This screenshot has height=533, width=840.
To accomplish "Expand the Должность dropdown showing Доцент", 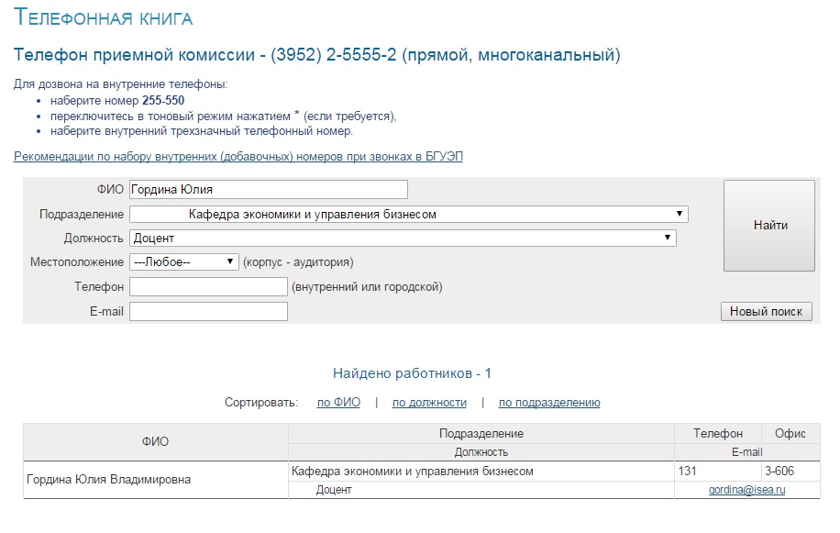I will tap(403, 239).
